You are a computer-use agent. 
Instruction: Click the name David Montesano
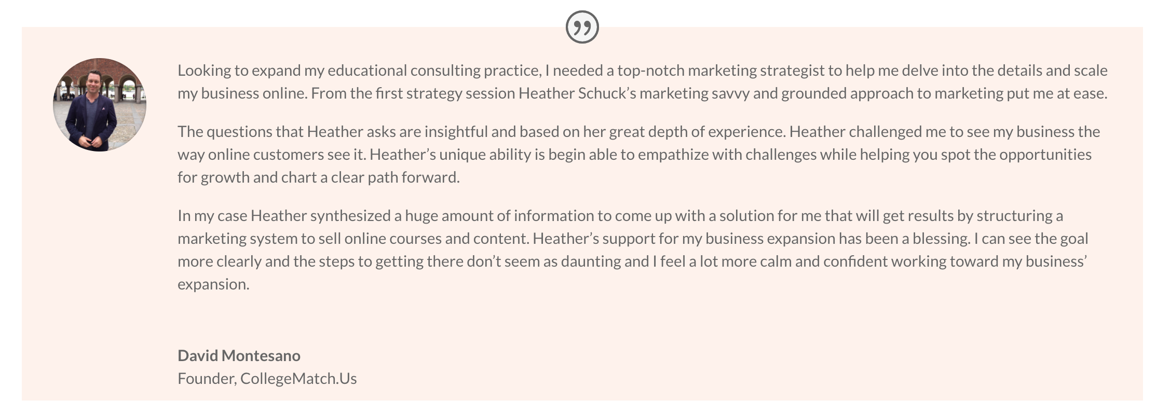(239, 355)
